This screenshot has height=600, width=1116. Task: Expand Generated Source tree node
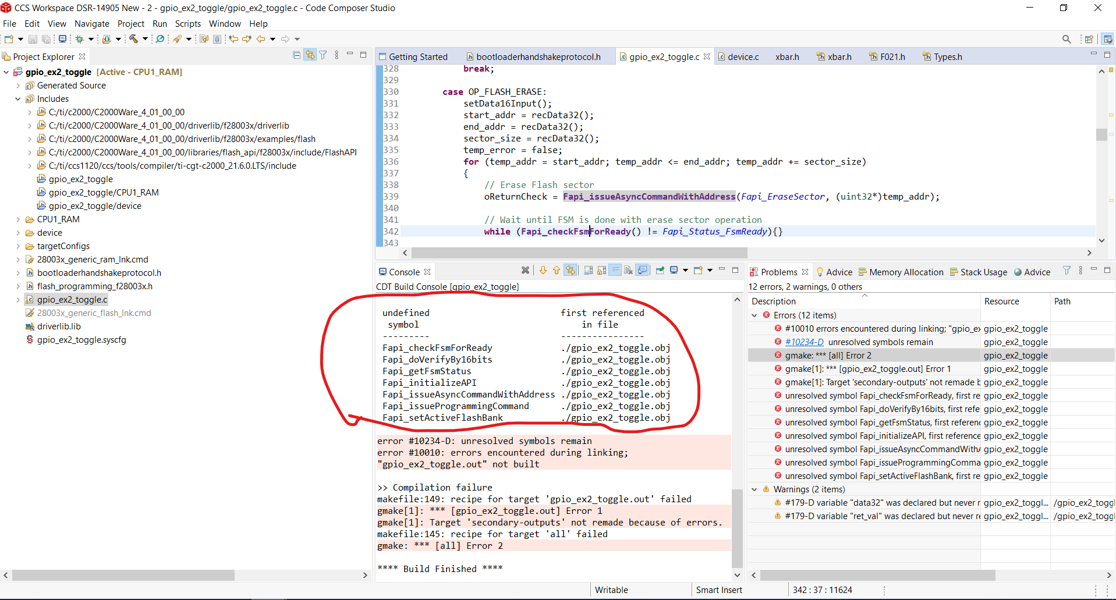click(18, 86)
